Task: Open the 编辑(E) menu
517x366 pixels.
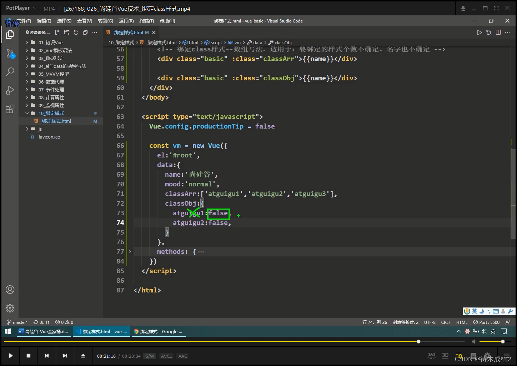Action: 44,21
